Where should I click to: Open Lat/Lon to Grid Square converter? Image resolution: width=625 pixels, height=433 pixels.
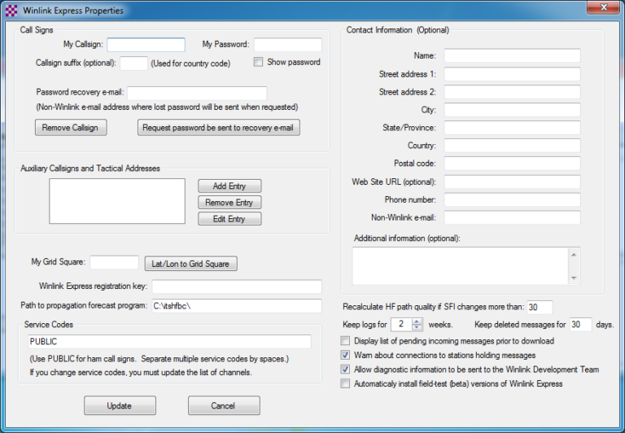coord(190,264)
